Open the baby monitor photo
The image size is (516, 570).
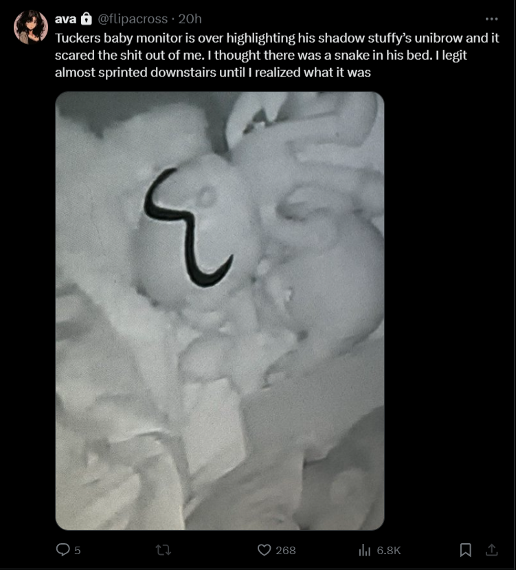(x=220, y=311)
